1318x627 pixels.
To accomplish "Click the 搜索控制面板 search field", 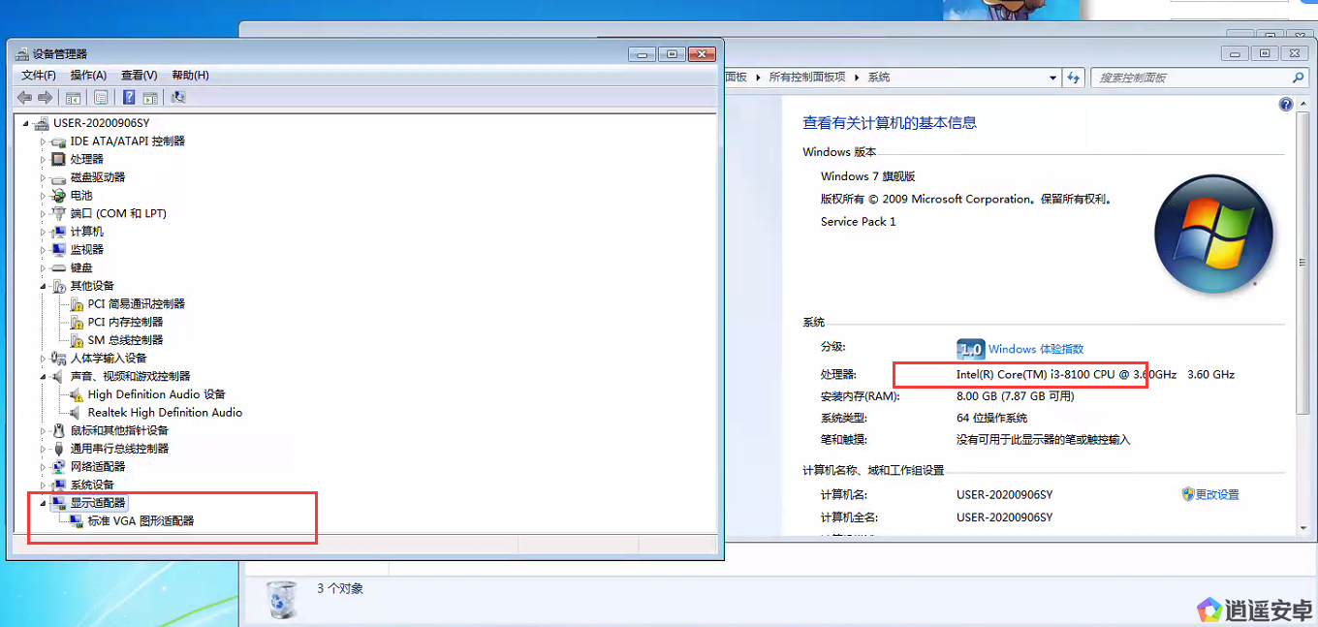I will [x=1190, y=78].
